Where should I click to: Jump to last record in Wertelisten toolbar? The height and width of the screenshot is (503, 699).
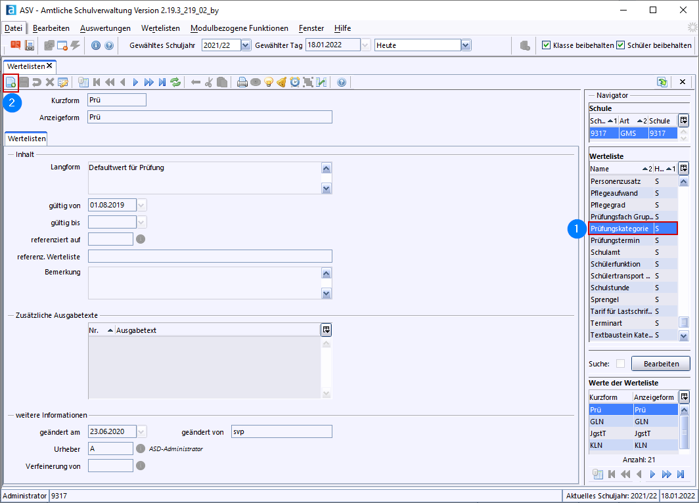pos(162,83)
